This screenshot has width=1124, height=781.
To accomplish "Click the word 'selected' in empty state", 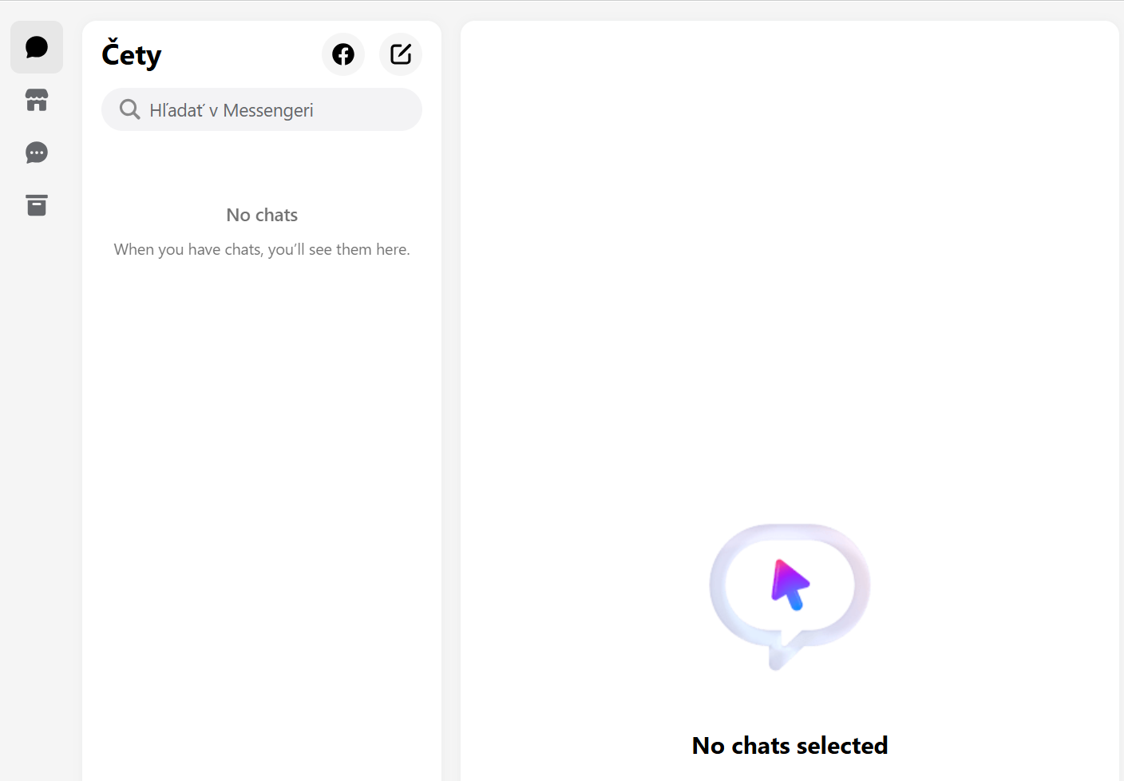I will (842, 745).
